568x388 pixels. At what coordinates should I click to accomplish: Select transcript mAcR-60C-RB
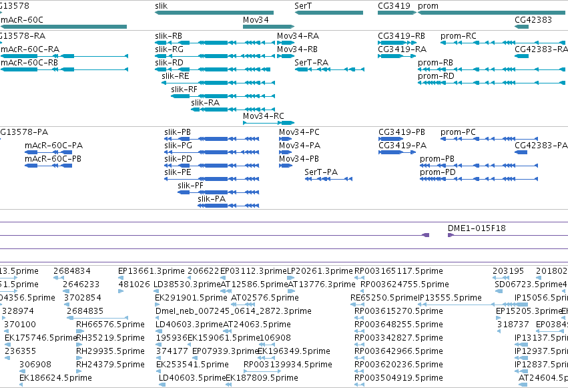click(x=64, y=69)
